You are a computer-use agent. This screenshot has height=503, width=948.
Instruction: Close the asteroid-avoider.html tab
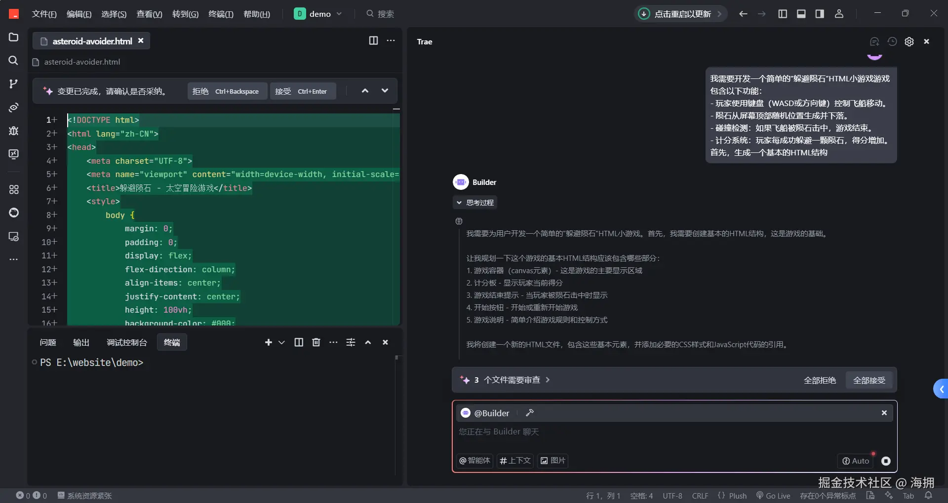[x=141, y=40]
